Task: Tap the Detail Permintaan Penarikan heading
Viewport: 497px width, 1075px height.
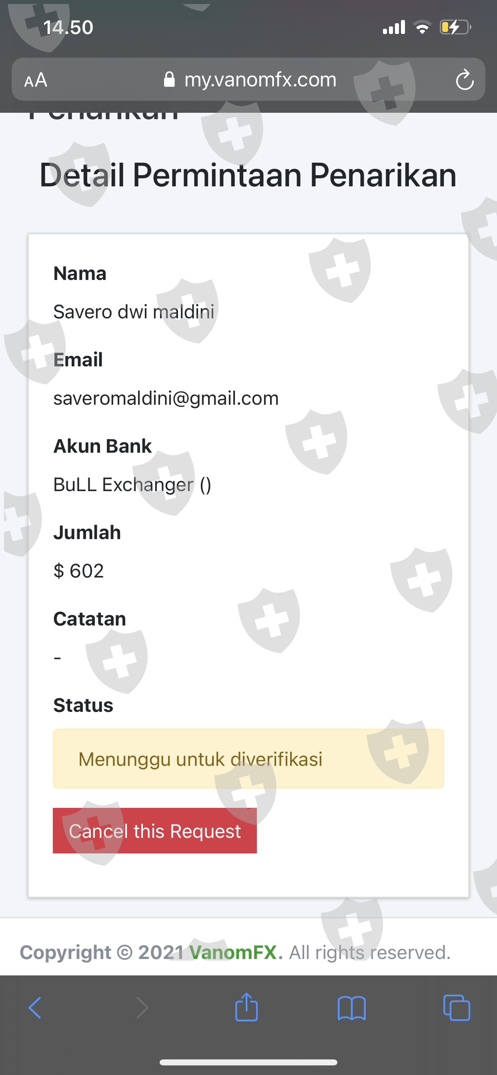Action: click(248, 175)
